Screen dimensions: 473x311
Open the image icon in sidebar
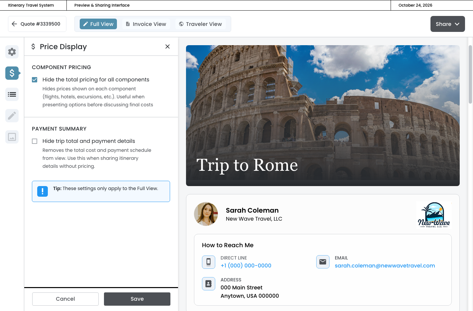[12, 137]
